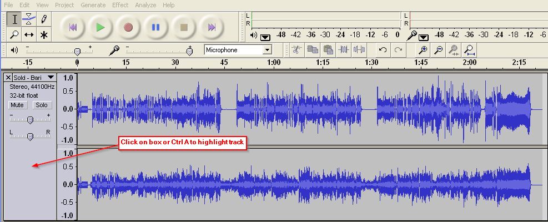Viewport: 548px width, 222px height.
Task: Select the Zoom magnifier tool
Action: pos(15,34)
